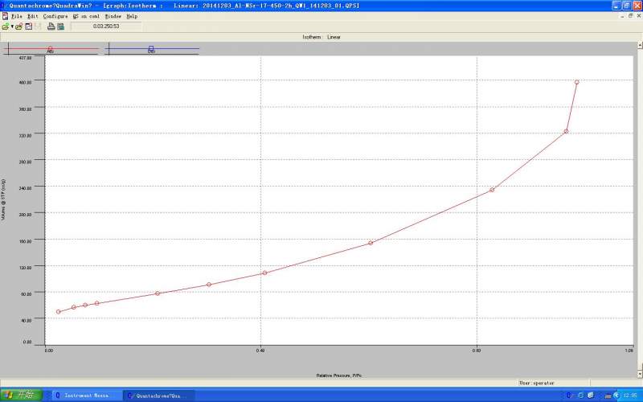
Task: Click the greyed-out save toolbar icon
Action: click(38, 27)
